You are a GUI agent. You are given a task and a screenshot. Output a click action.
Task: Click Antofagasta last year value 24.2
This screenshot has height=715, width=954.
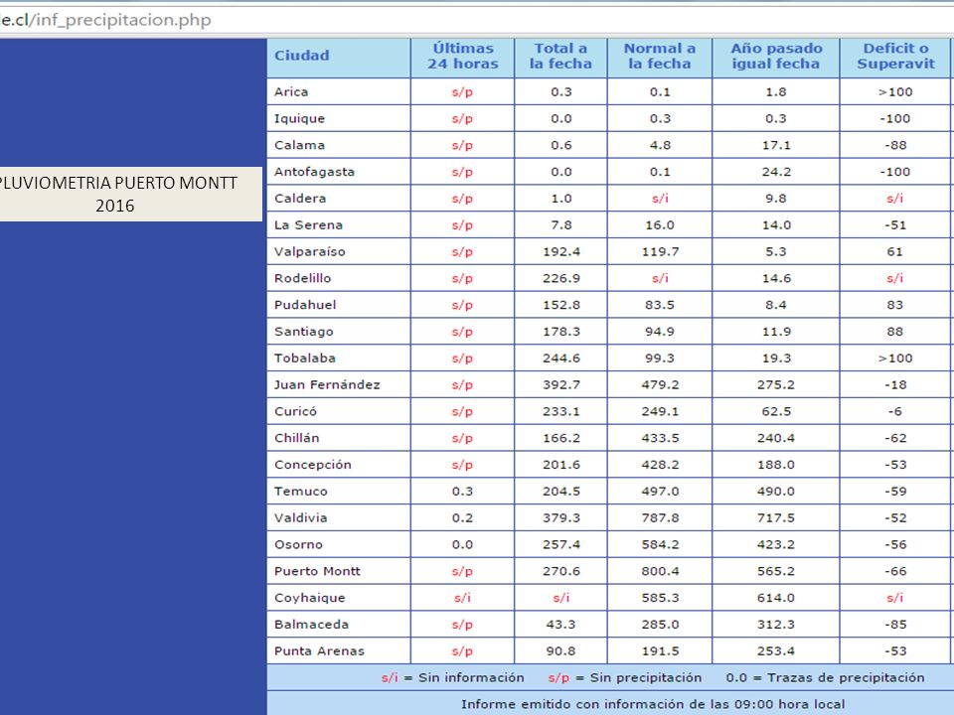pyautogui.click(x=776, y=172)
